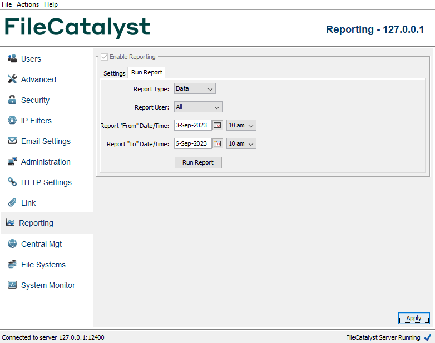Click the IP Filters icon

(12, 120)
